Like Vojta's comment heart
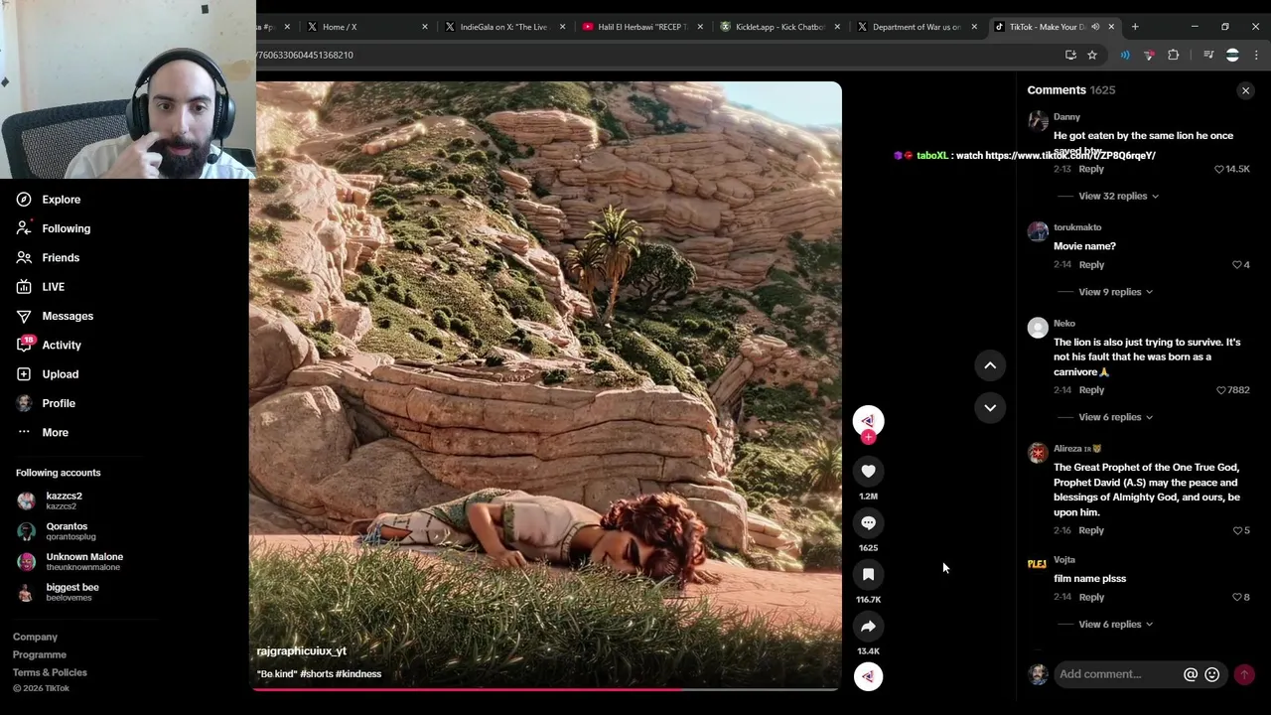 click(1237, 598)
